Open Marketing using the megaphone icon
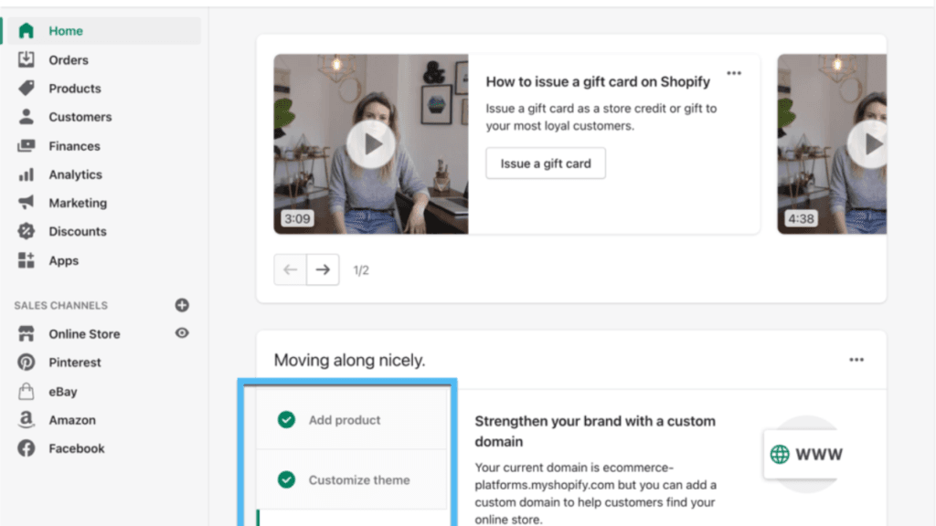The height and width of the screenshot is (526, 936). click(x=26, y=203)
